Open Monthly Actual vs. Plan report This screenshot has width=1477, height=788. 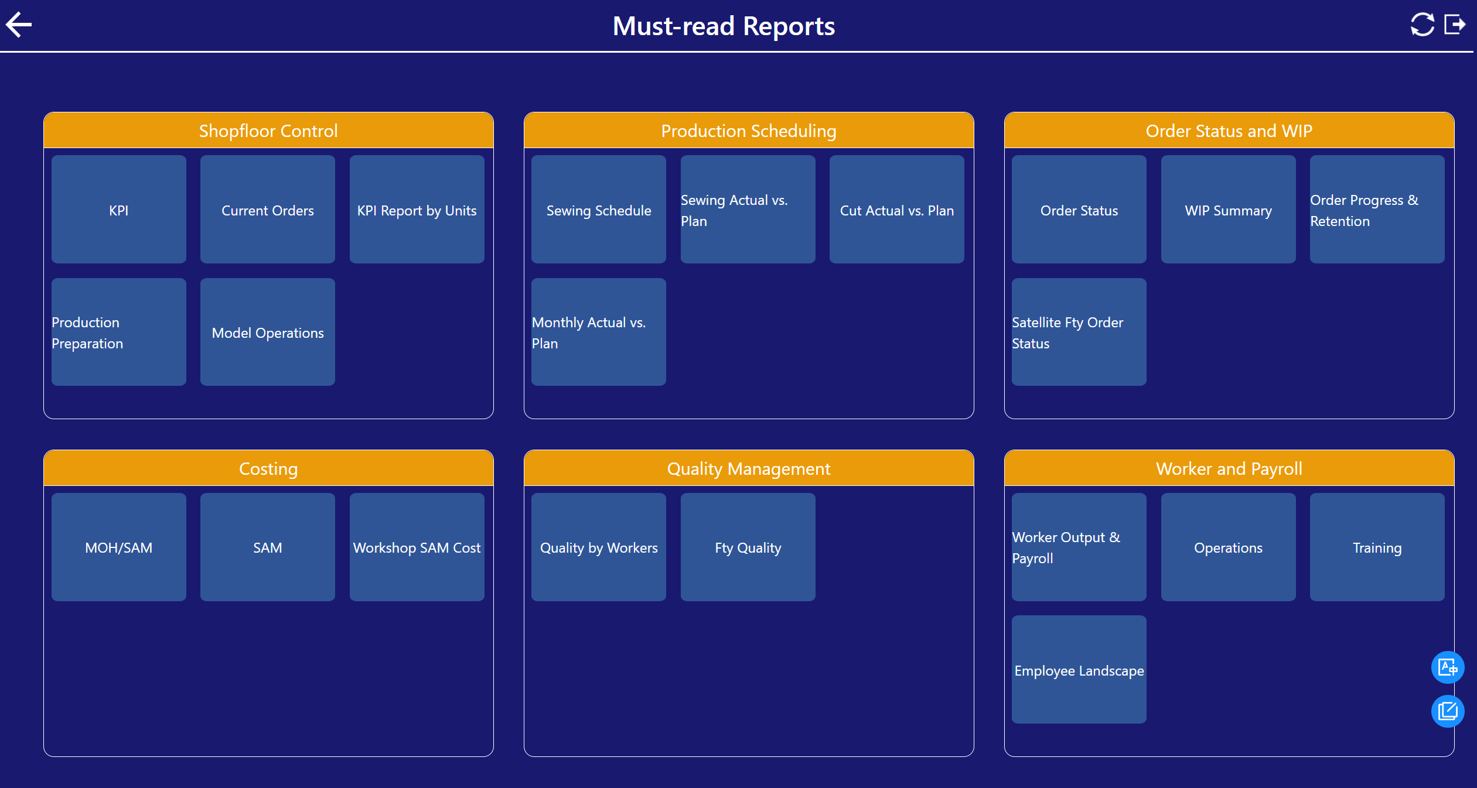click(598, 332)
